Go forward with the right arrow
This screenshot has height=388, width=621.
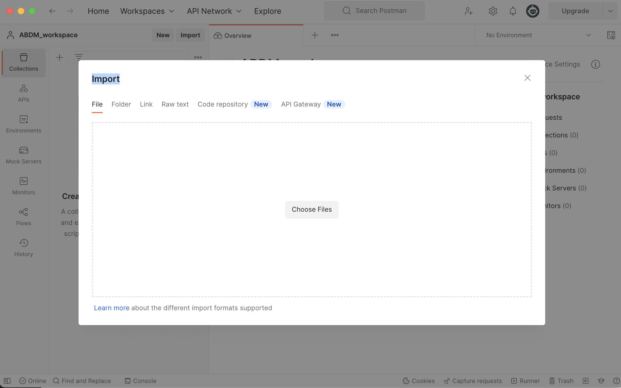pyautogui.click(x=70, y=11)
